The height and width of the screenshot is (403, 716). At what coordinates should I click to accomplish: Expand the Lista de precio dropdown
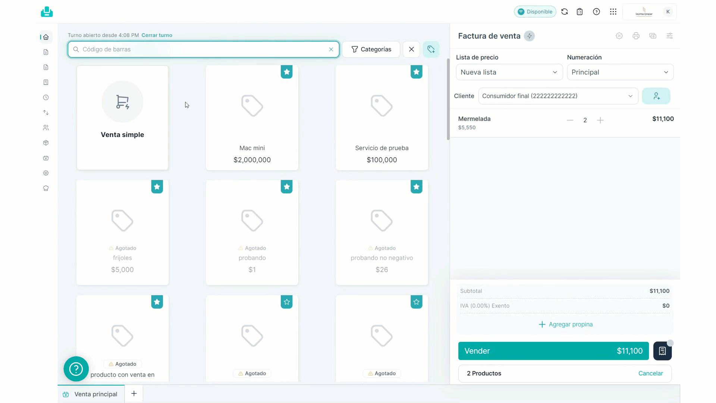point(509,72)
